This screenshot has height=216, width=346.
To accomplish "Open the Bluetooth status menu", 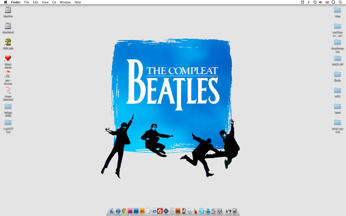I will coord(309,2).
